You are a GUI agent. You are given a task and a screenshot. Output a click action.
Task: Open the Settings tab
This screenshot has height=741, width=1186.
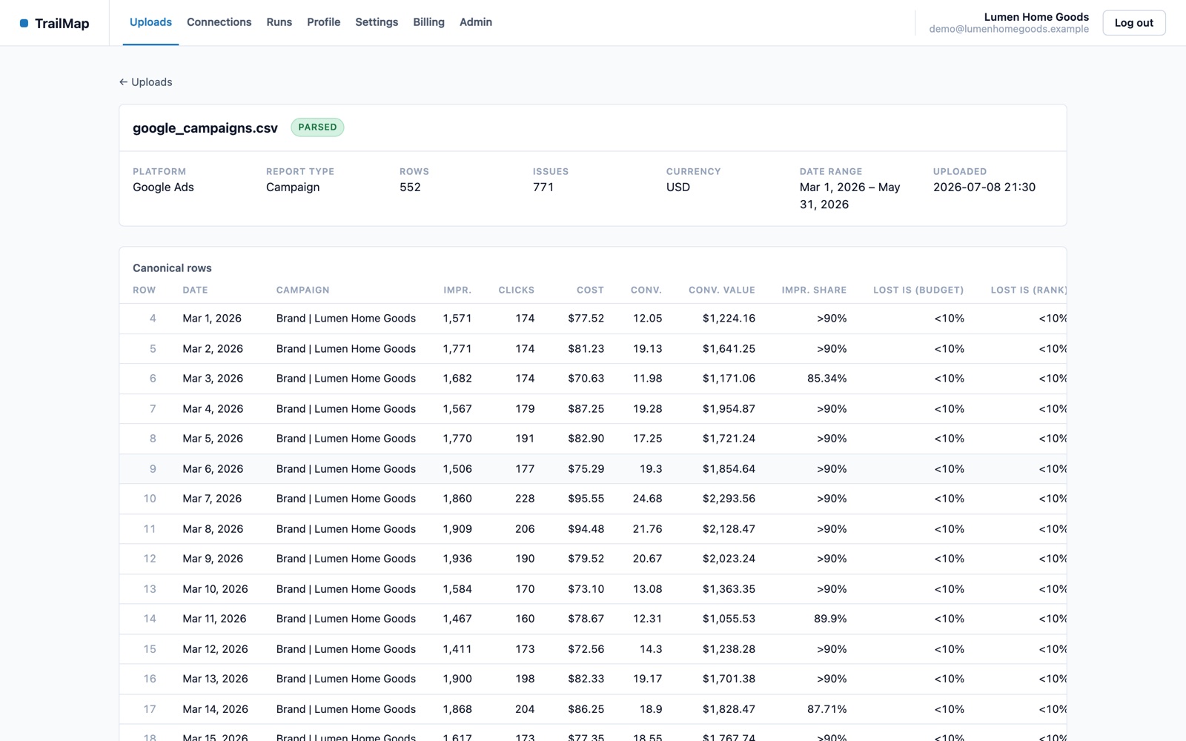coord(377,22)
